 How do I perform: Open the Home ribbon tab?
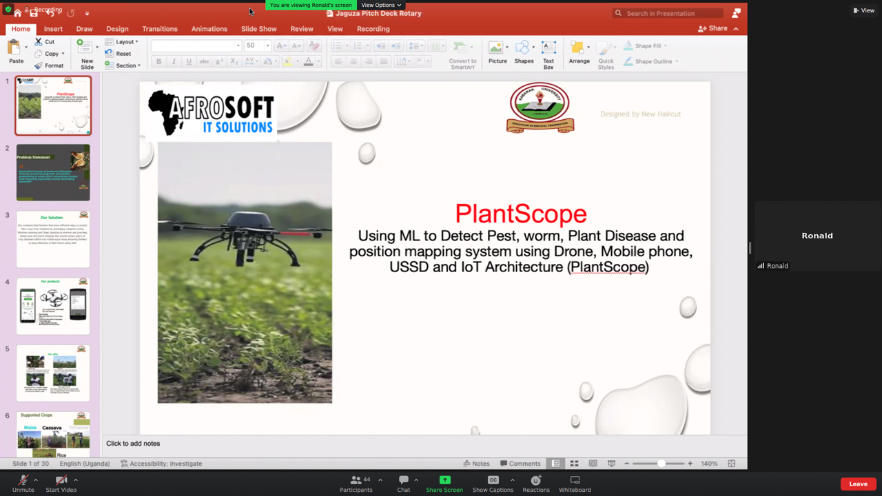tap(21, 29)
